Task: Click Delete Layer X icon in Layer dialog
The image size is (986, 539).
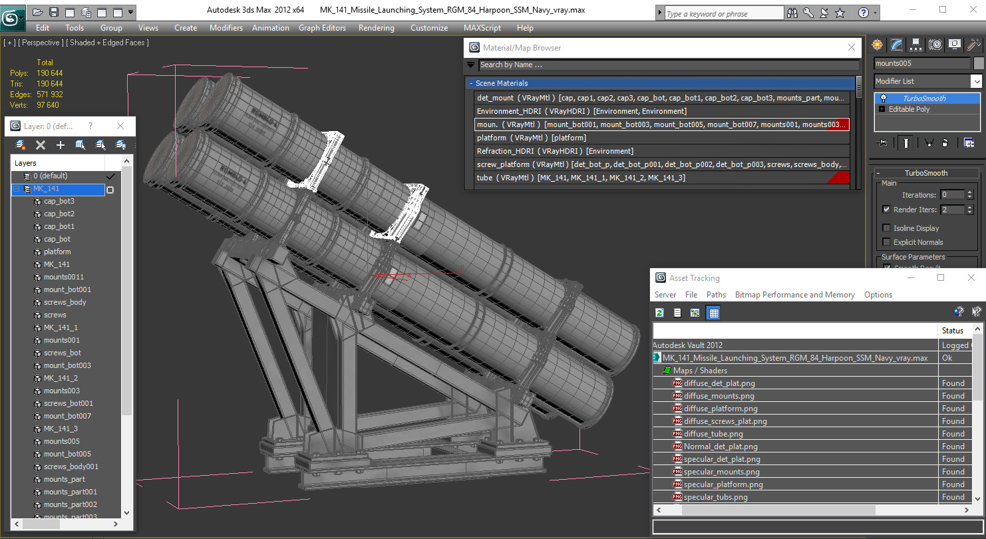Action: coord(41,145)
